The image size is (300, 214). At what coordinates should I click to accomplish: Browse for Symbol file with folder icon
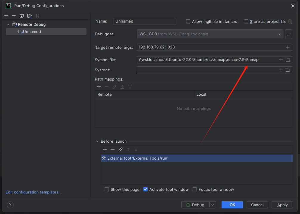(x=288, y=60)
